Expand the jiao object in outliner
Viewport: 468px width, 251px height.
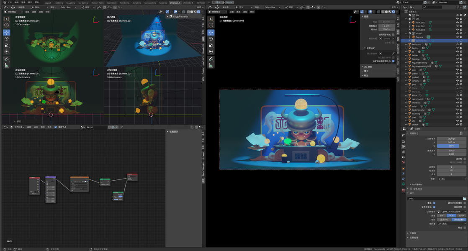pos(406,70)
